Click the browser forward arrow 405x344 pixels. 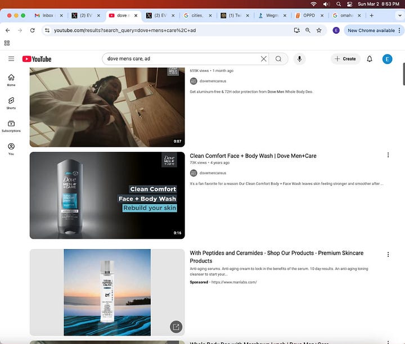[x=20, y=30]
